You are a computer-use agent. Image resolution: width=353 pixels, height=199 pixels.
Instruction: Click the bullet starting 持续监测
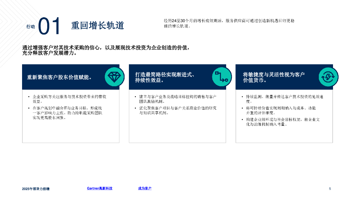284,99
